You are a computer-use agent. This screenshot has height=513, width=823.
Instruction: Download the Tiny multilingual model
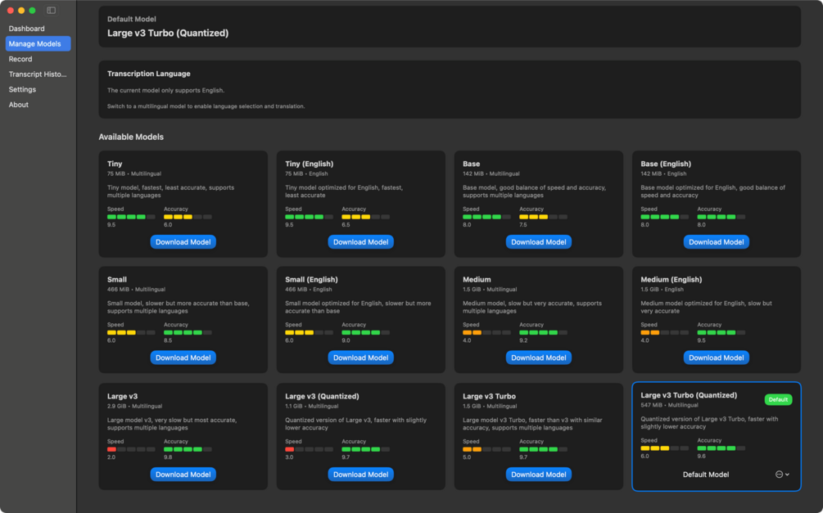(183, 242)
